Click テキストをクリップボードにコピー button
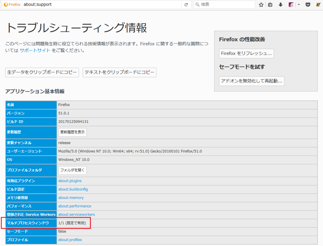The height and width of the screenshot is (246, 323). (x=120, y=72)
